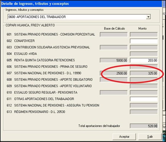Click label 607 SISTEMA NACIONAL DE PENSIONES - D.L. 19990
Viewport: 166px width, 142px height.
(x=44, y=73)
